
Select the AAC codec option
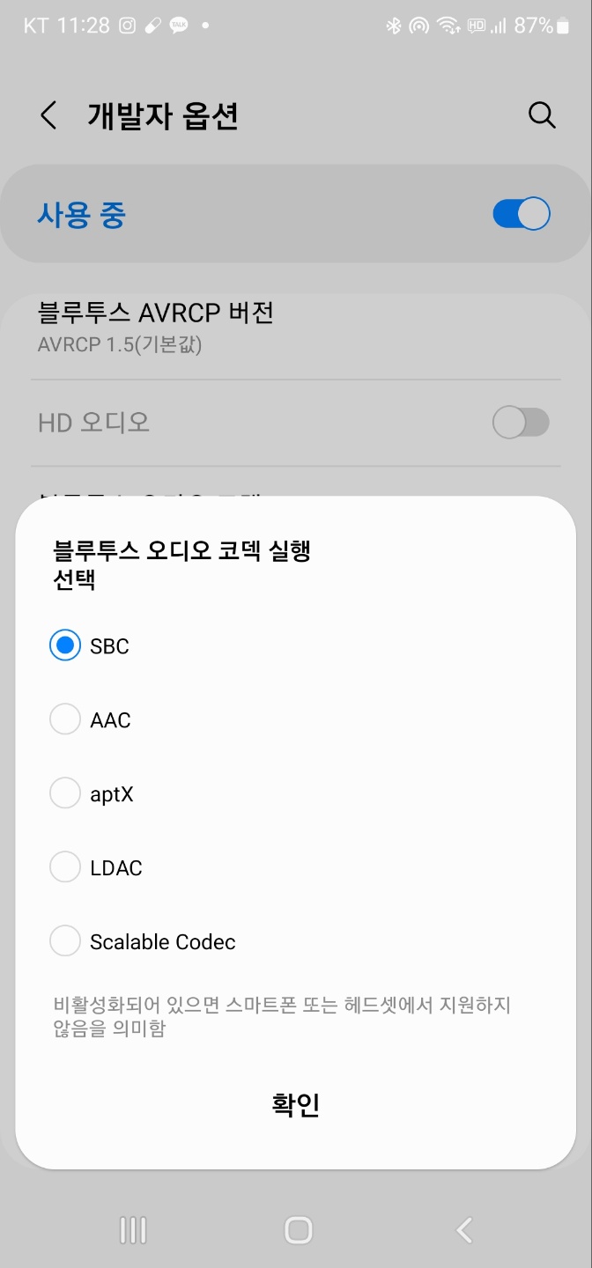[x=65, y=720]
